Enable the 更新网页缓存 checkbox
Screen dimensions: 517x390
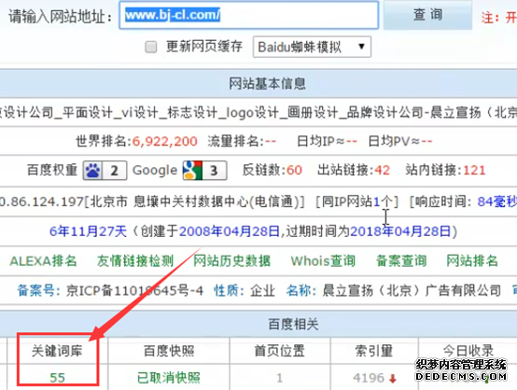(x=151, y=47)
